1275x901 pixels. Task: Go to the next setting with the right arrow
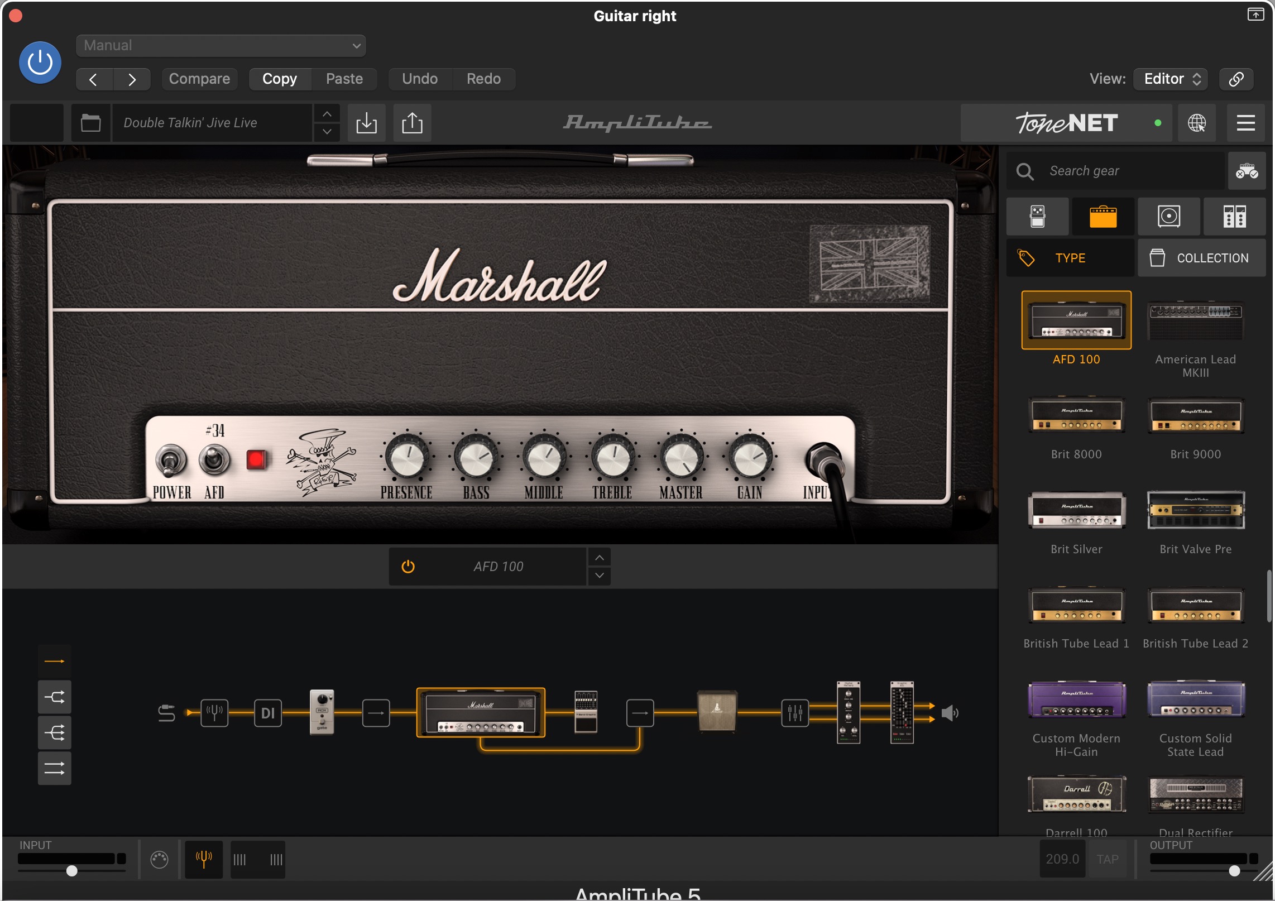tap(132, 79)
